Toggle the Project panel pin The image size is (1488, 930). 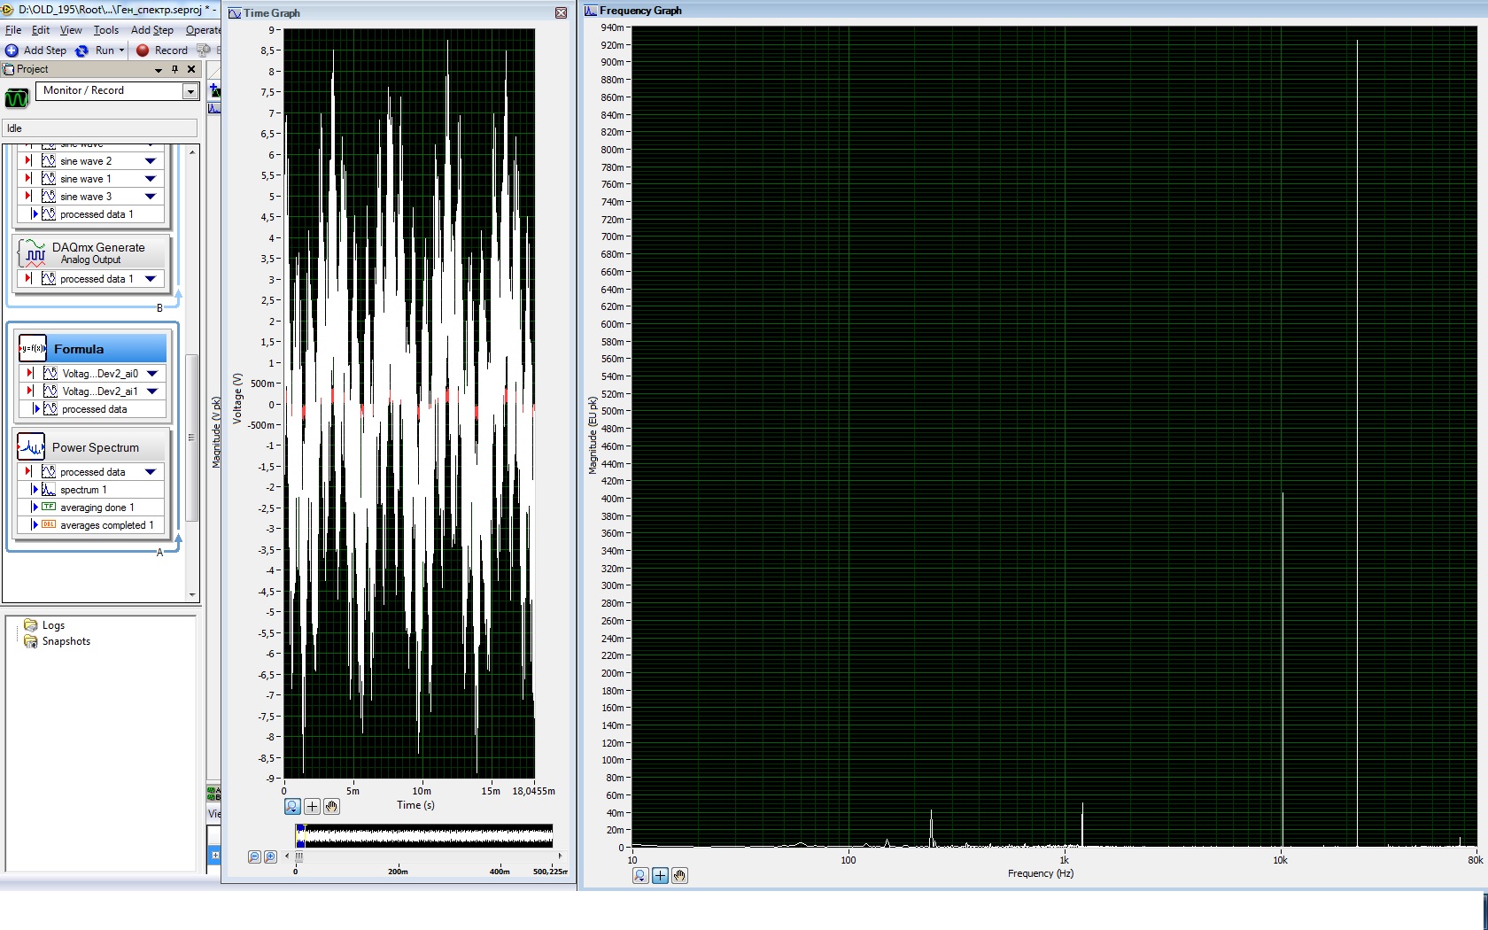click(x=174, y=69)
